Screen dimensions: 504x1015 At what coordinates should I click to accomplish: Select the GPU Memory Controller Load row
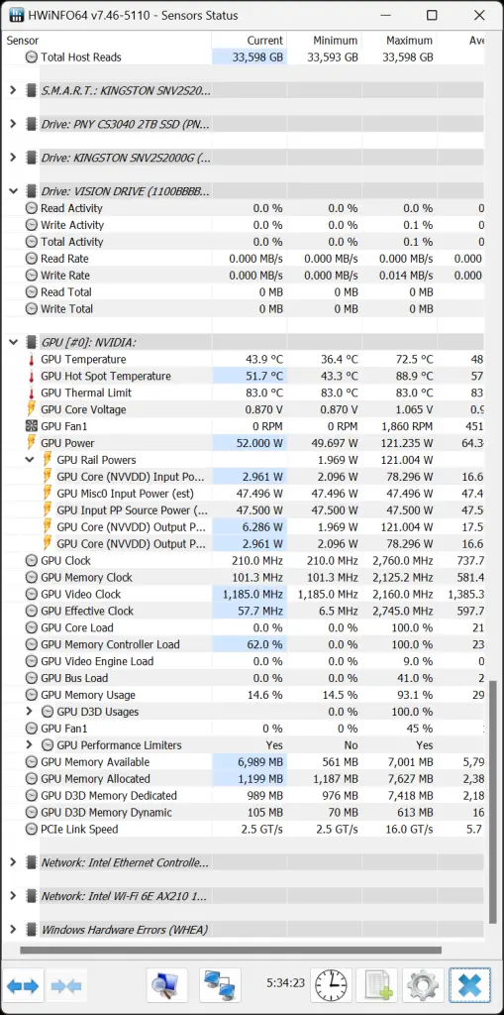(243, 644)
